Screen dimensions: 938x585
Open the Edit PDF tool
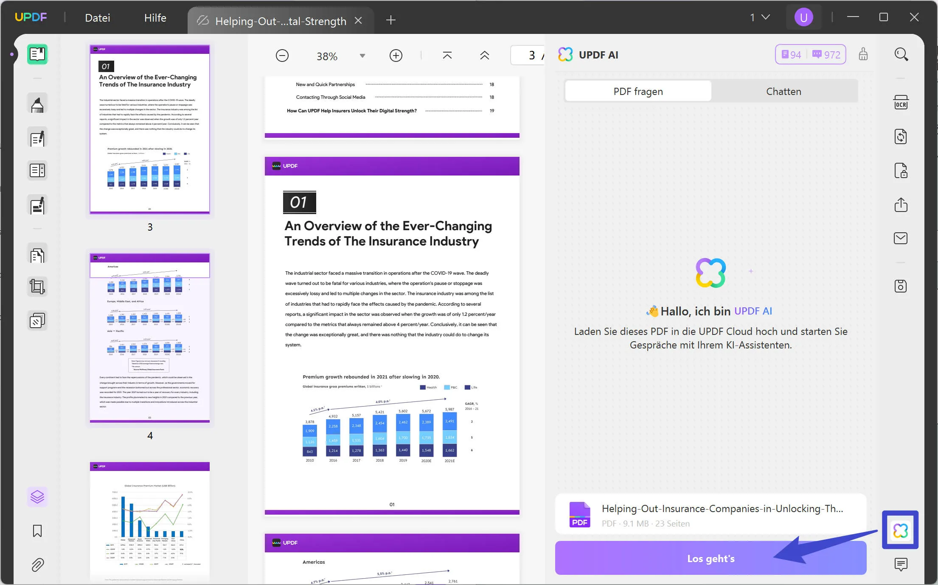[37, 137]
